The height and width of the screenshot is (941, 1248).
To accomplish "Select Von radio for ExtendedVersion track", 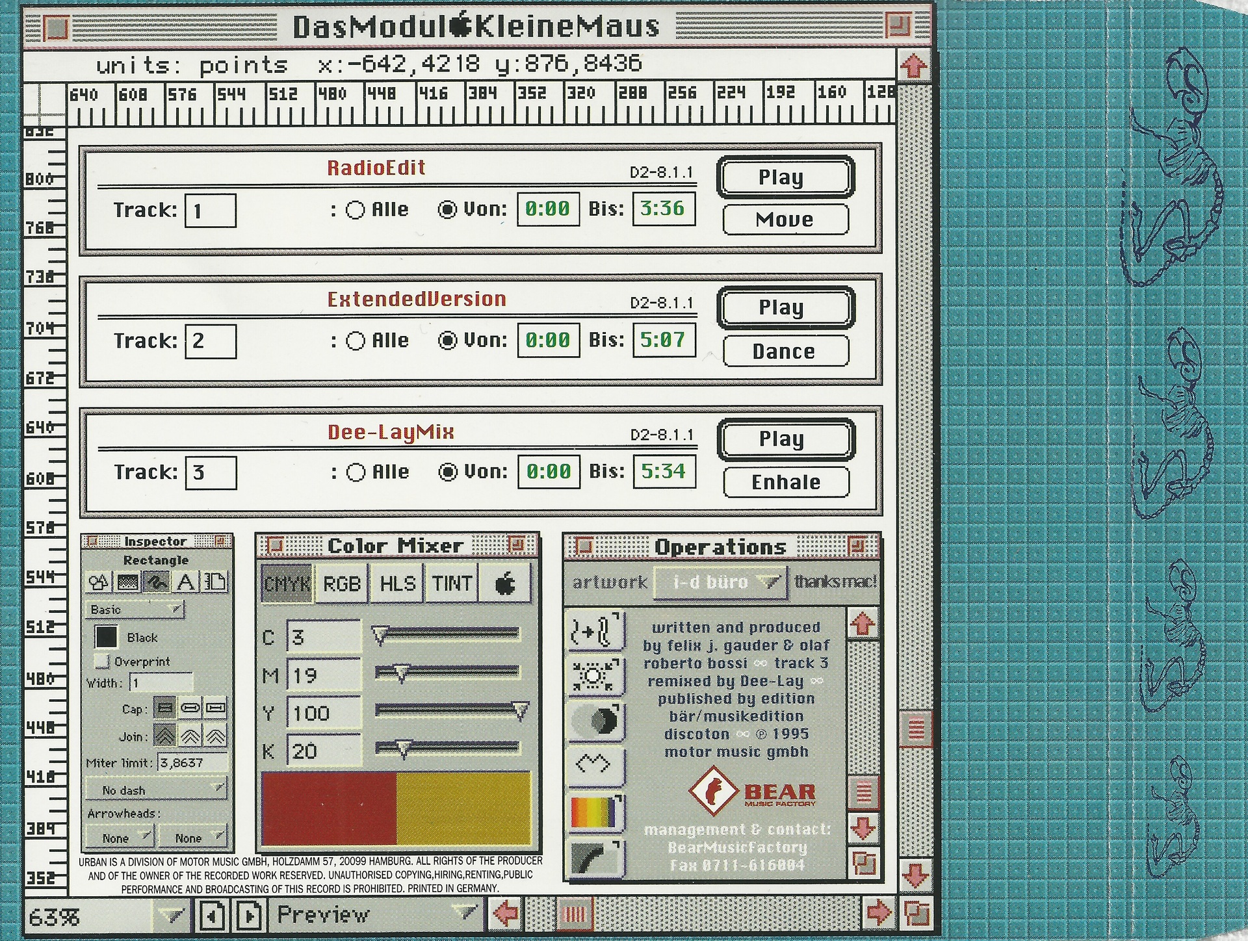I will point(448,341).
